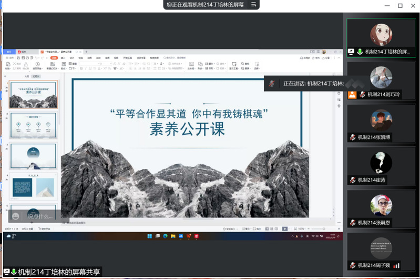Open the 插入 ribbon tab
Image resolution: width=420 pixels, height=279 pixels.
pos(63,57)
